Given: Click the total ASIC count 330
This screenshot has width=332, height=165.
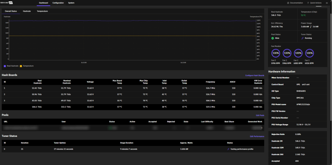Looking at the screenshot, I should coord(234,107).
